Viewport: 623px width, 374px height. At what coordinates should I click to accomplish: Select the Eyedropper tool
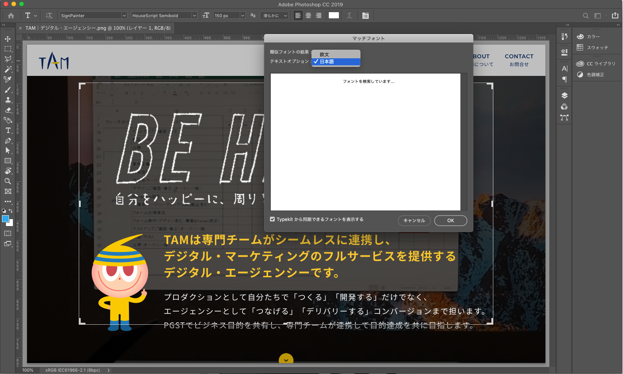click(x=8, y=79)
